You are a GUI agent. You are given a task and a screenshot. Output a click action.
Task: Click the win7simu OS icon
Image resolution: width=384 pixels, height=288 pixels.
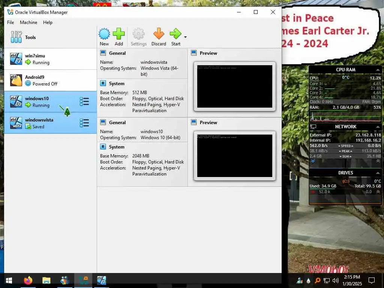[x=16, y=59]
